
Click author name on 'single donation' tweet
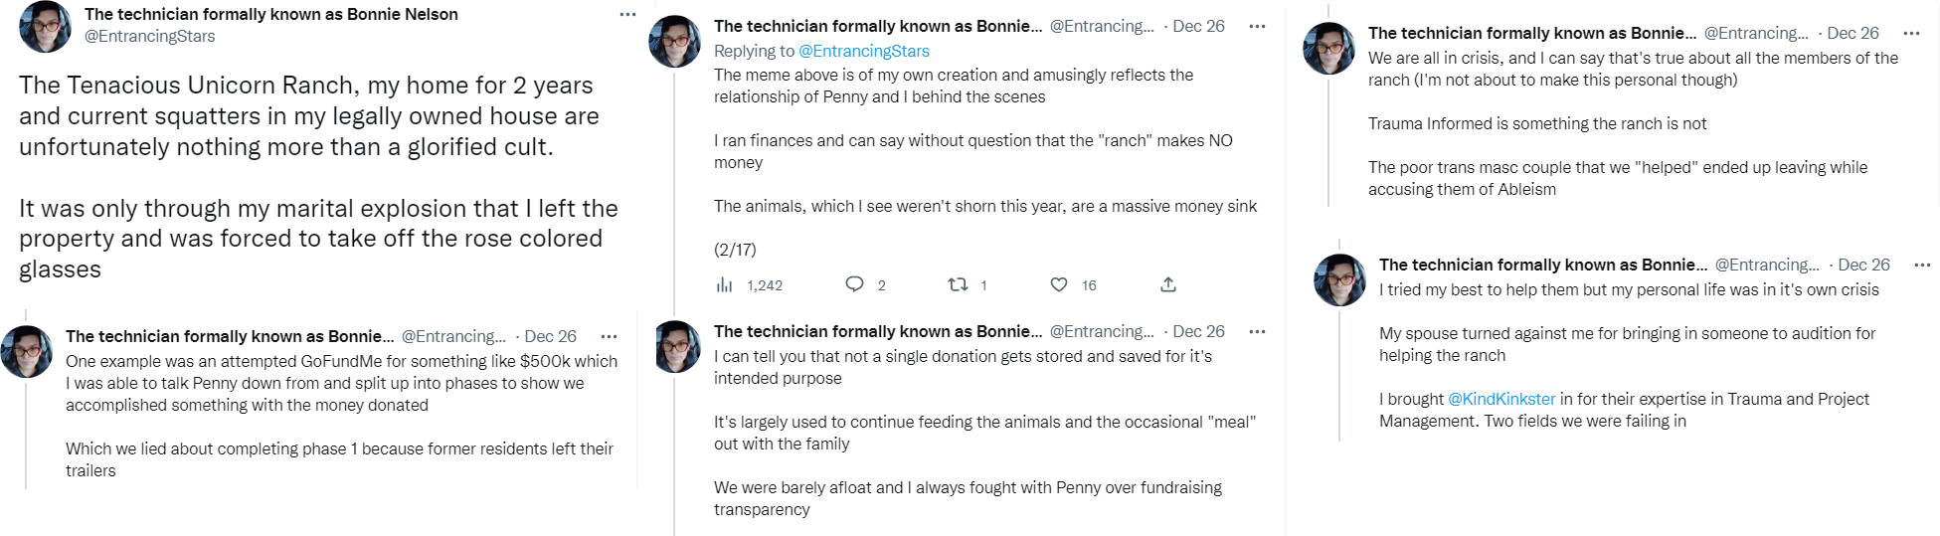(877, 331)
